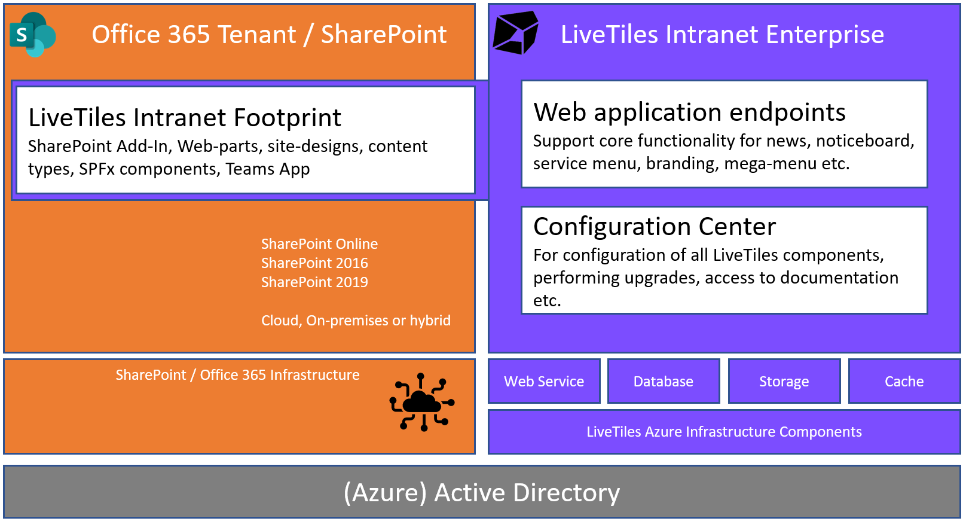Screen dimensions: 963x521
Task: Click the Configuration Center heading
Action: (x=655, y=227)
